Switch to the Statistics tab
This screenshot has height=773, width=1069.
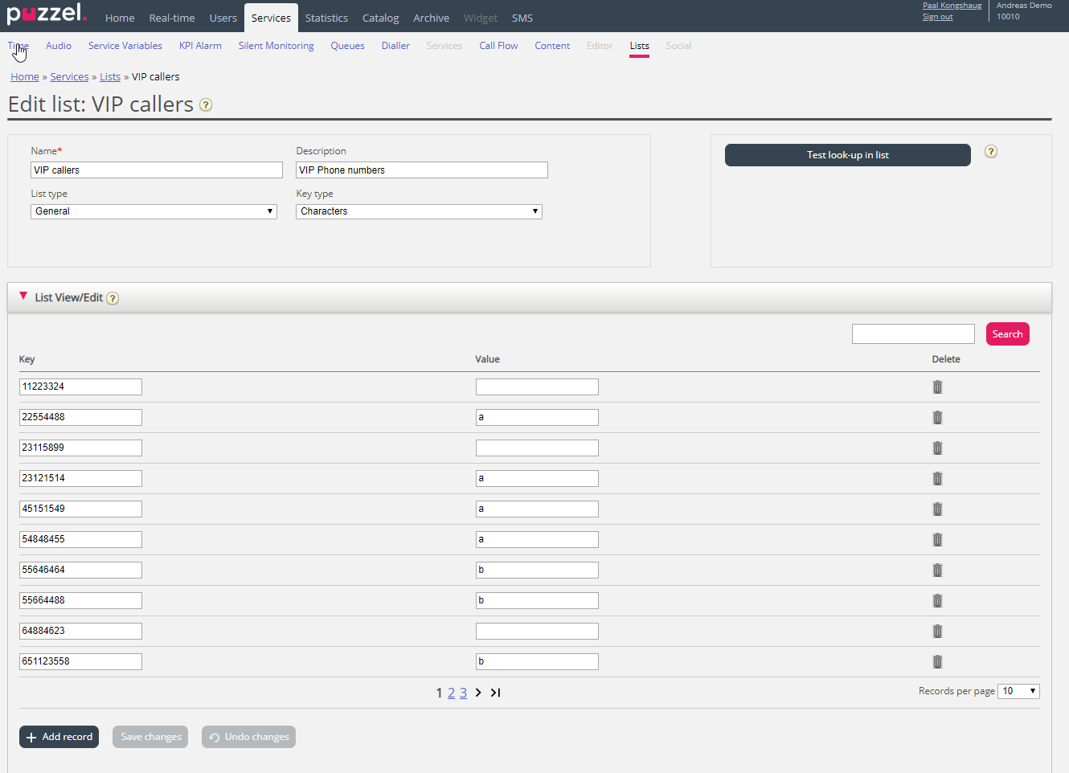tap(326, 18)
